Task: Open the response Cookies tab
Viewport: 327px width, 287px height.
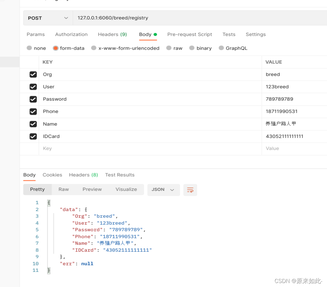Action: click(52, 175)
